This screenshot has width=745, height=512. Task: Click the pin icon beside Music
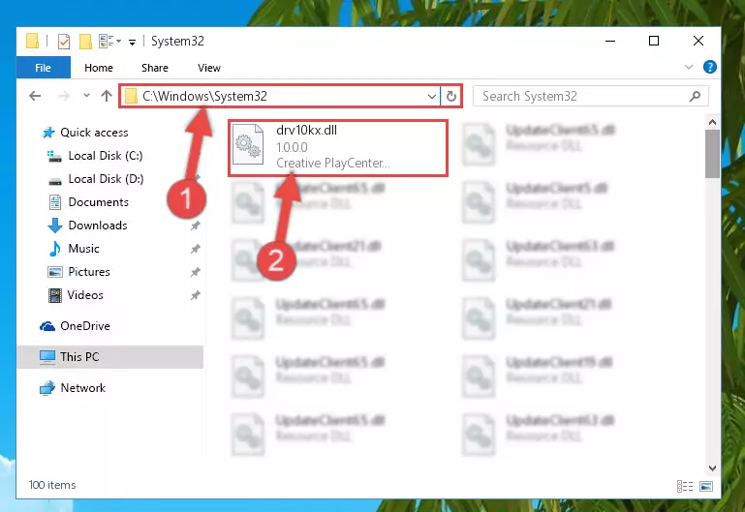point(196,249)
